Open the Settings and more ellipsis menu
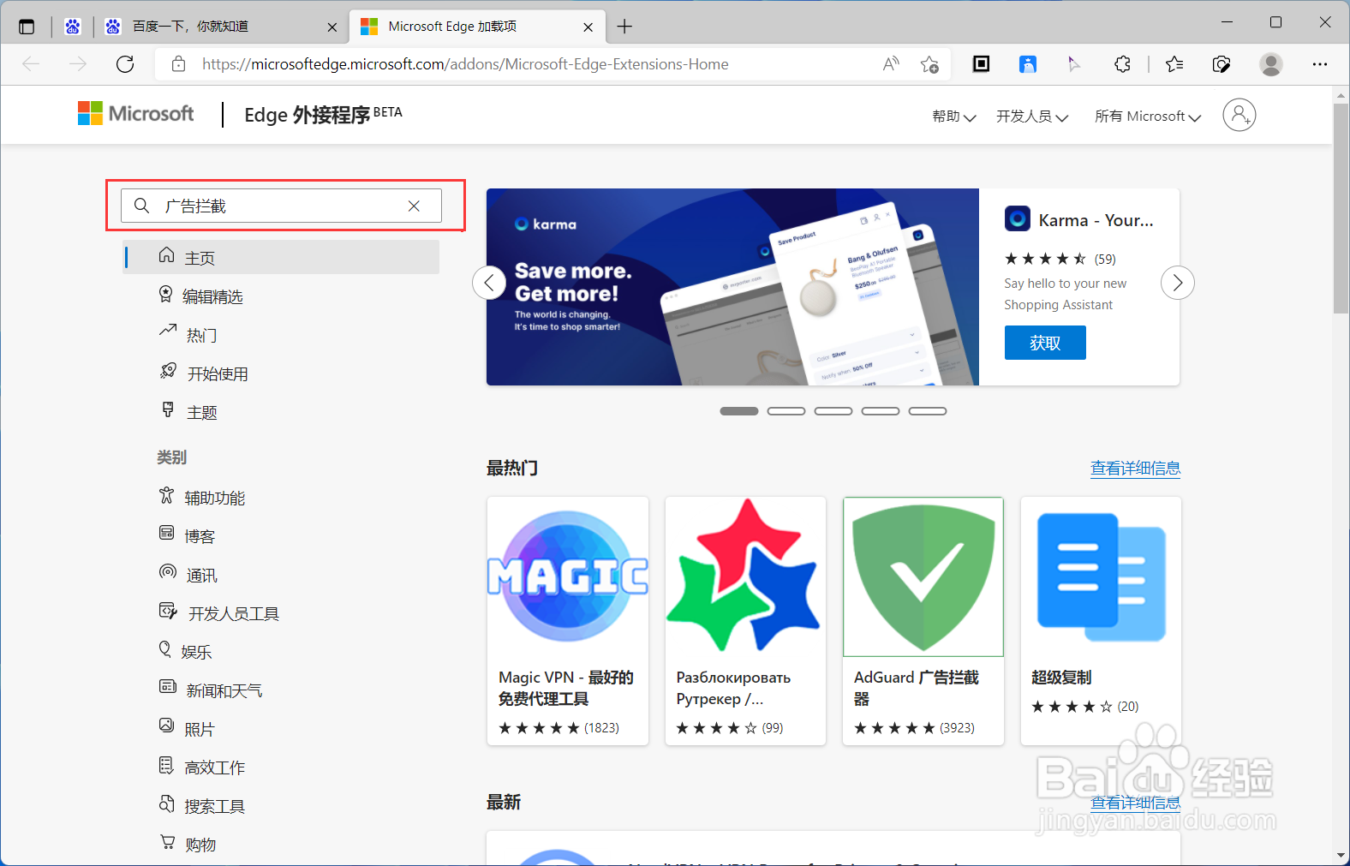This screenshot has height=866, width=1350. coord(1320,64)
